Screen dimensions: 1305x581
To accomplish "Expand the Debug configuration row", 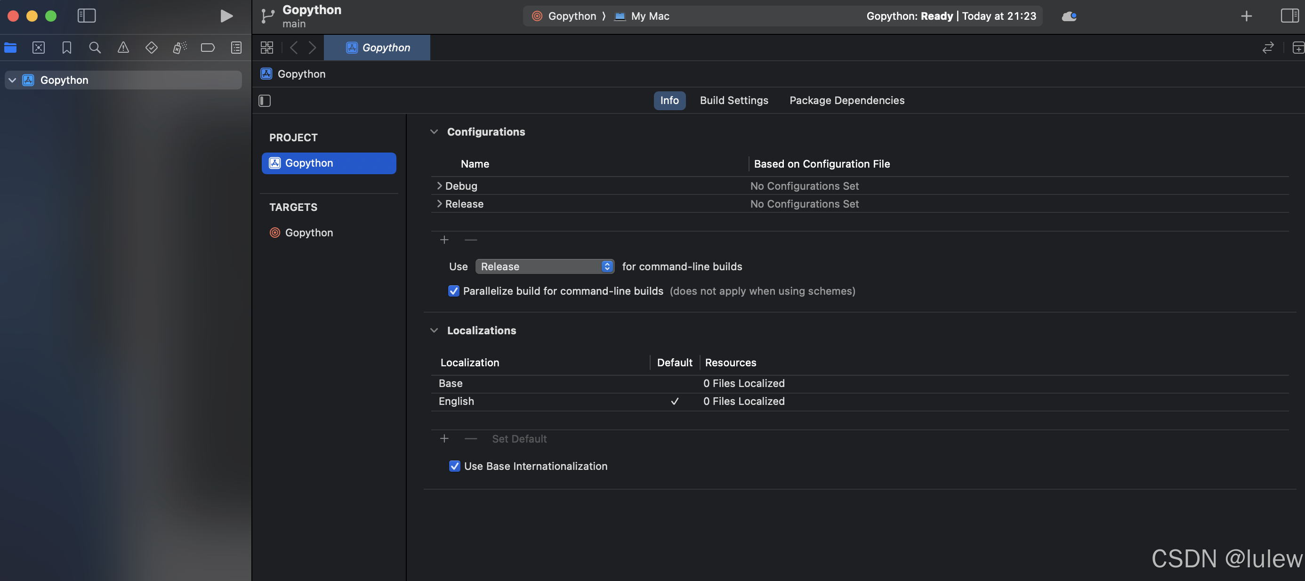I will (x=439, y=186).
